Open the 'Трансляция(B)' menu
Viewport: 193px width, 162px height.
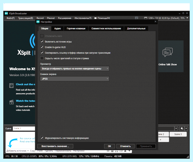pyautogui.click(x=26, y=18)
